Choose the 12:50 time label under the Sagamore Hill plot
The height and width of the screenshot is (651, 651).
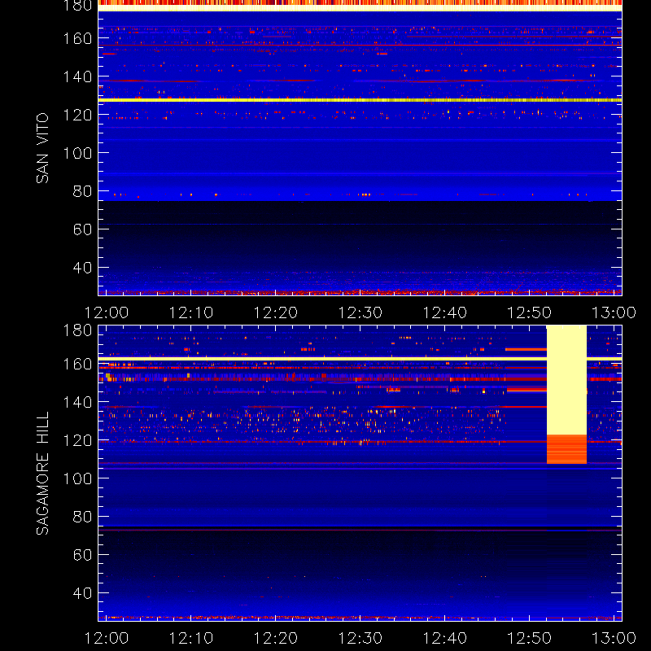(x=530, y=638)
